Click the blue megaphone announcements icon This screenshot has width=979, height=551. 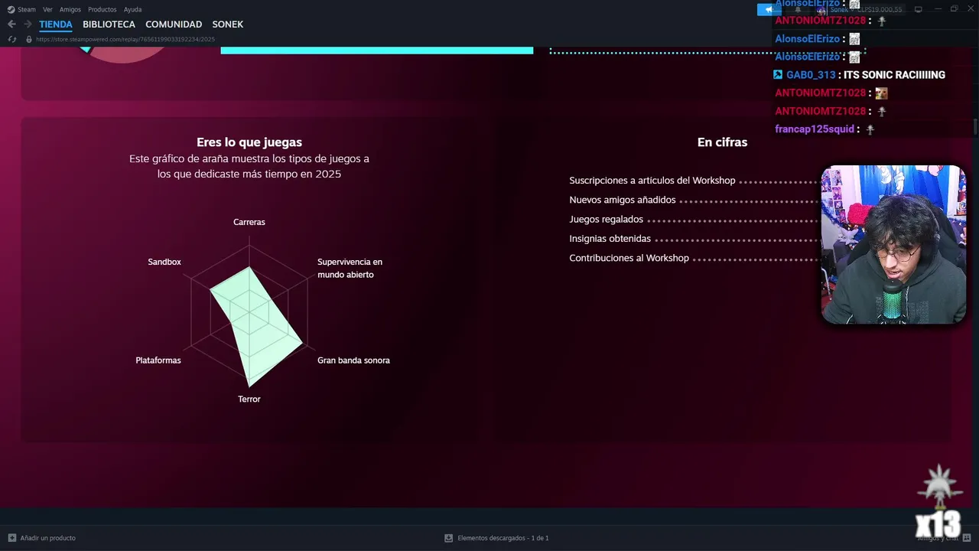tap(768, 9)
